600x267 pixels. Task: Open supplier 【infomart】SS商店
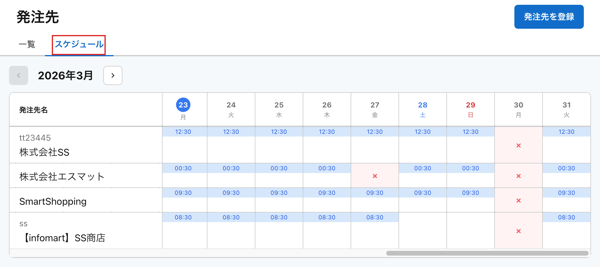64,238
